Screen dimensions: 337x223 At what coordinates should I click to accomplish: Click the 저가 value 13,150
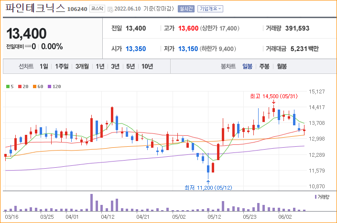[188, 49]
